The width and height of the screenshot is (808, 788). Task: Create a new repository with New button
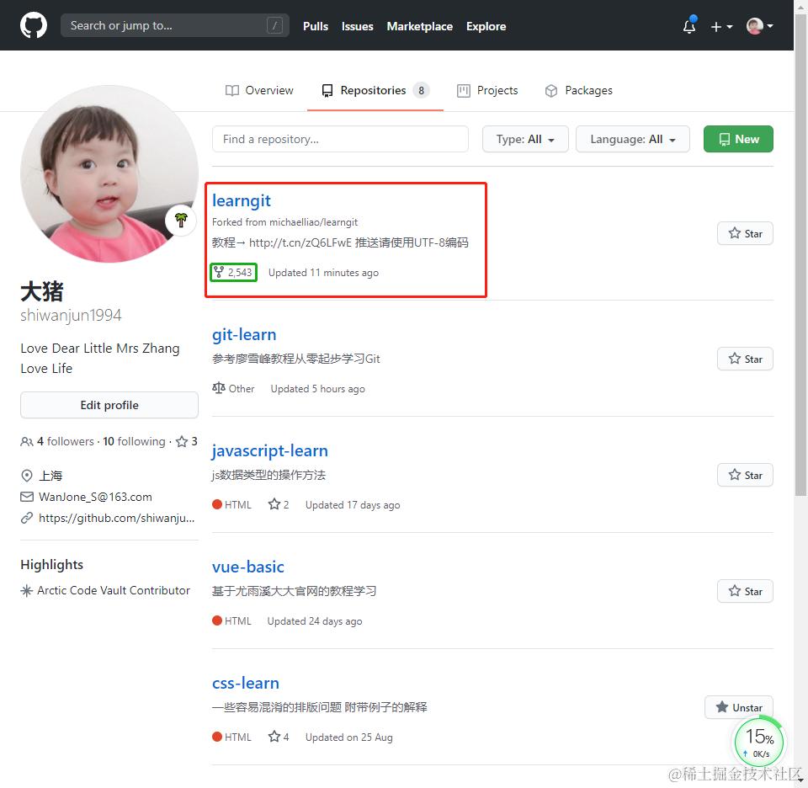point(738,139)
